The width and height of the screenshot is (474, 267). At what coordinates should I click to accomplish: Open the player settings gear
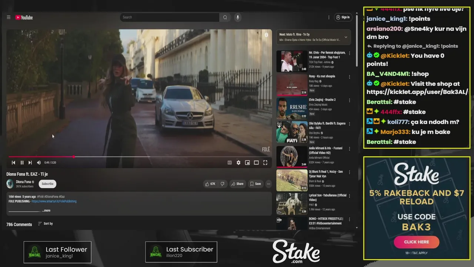[238, 162]
